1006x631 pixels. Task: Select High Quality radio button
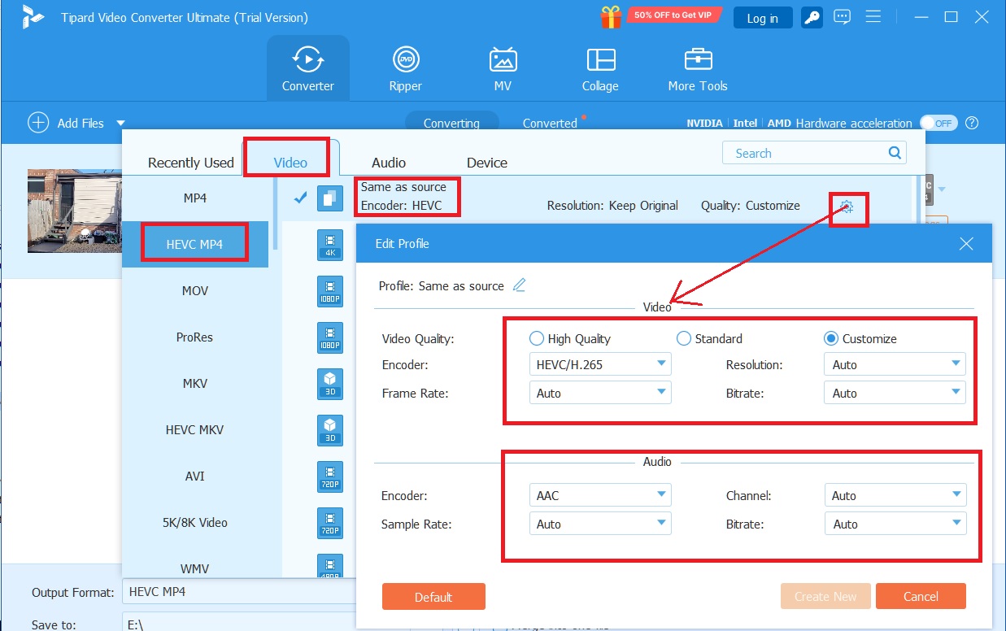[x=536, y=338]
